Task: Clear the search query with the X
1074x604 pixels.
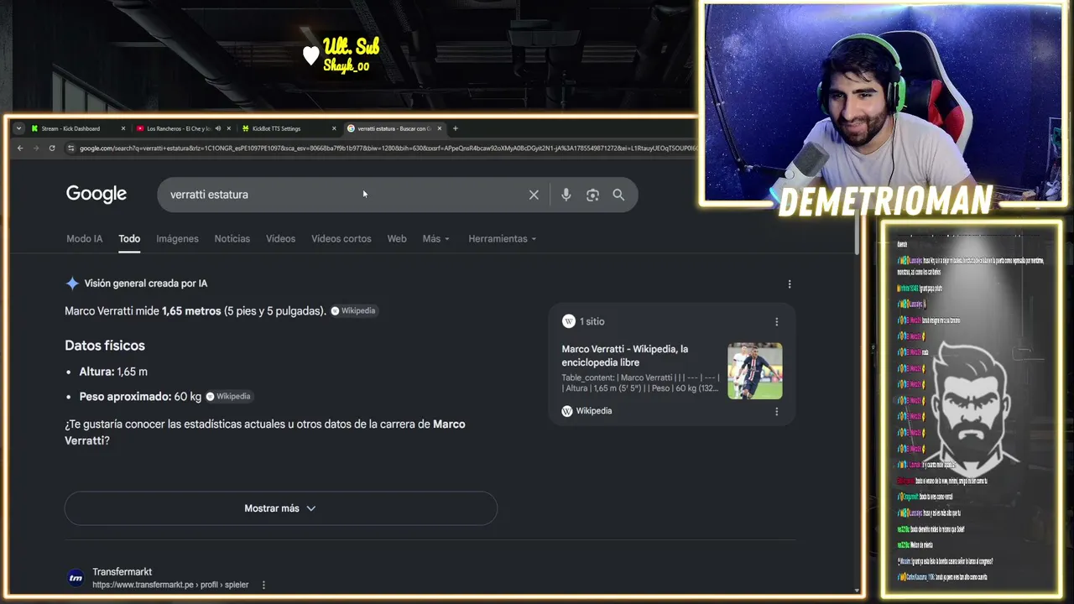Action: click(534, 195)
